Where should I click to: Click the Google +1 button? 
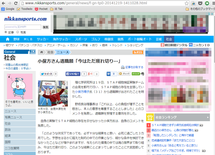90,74
